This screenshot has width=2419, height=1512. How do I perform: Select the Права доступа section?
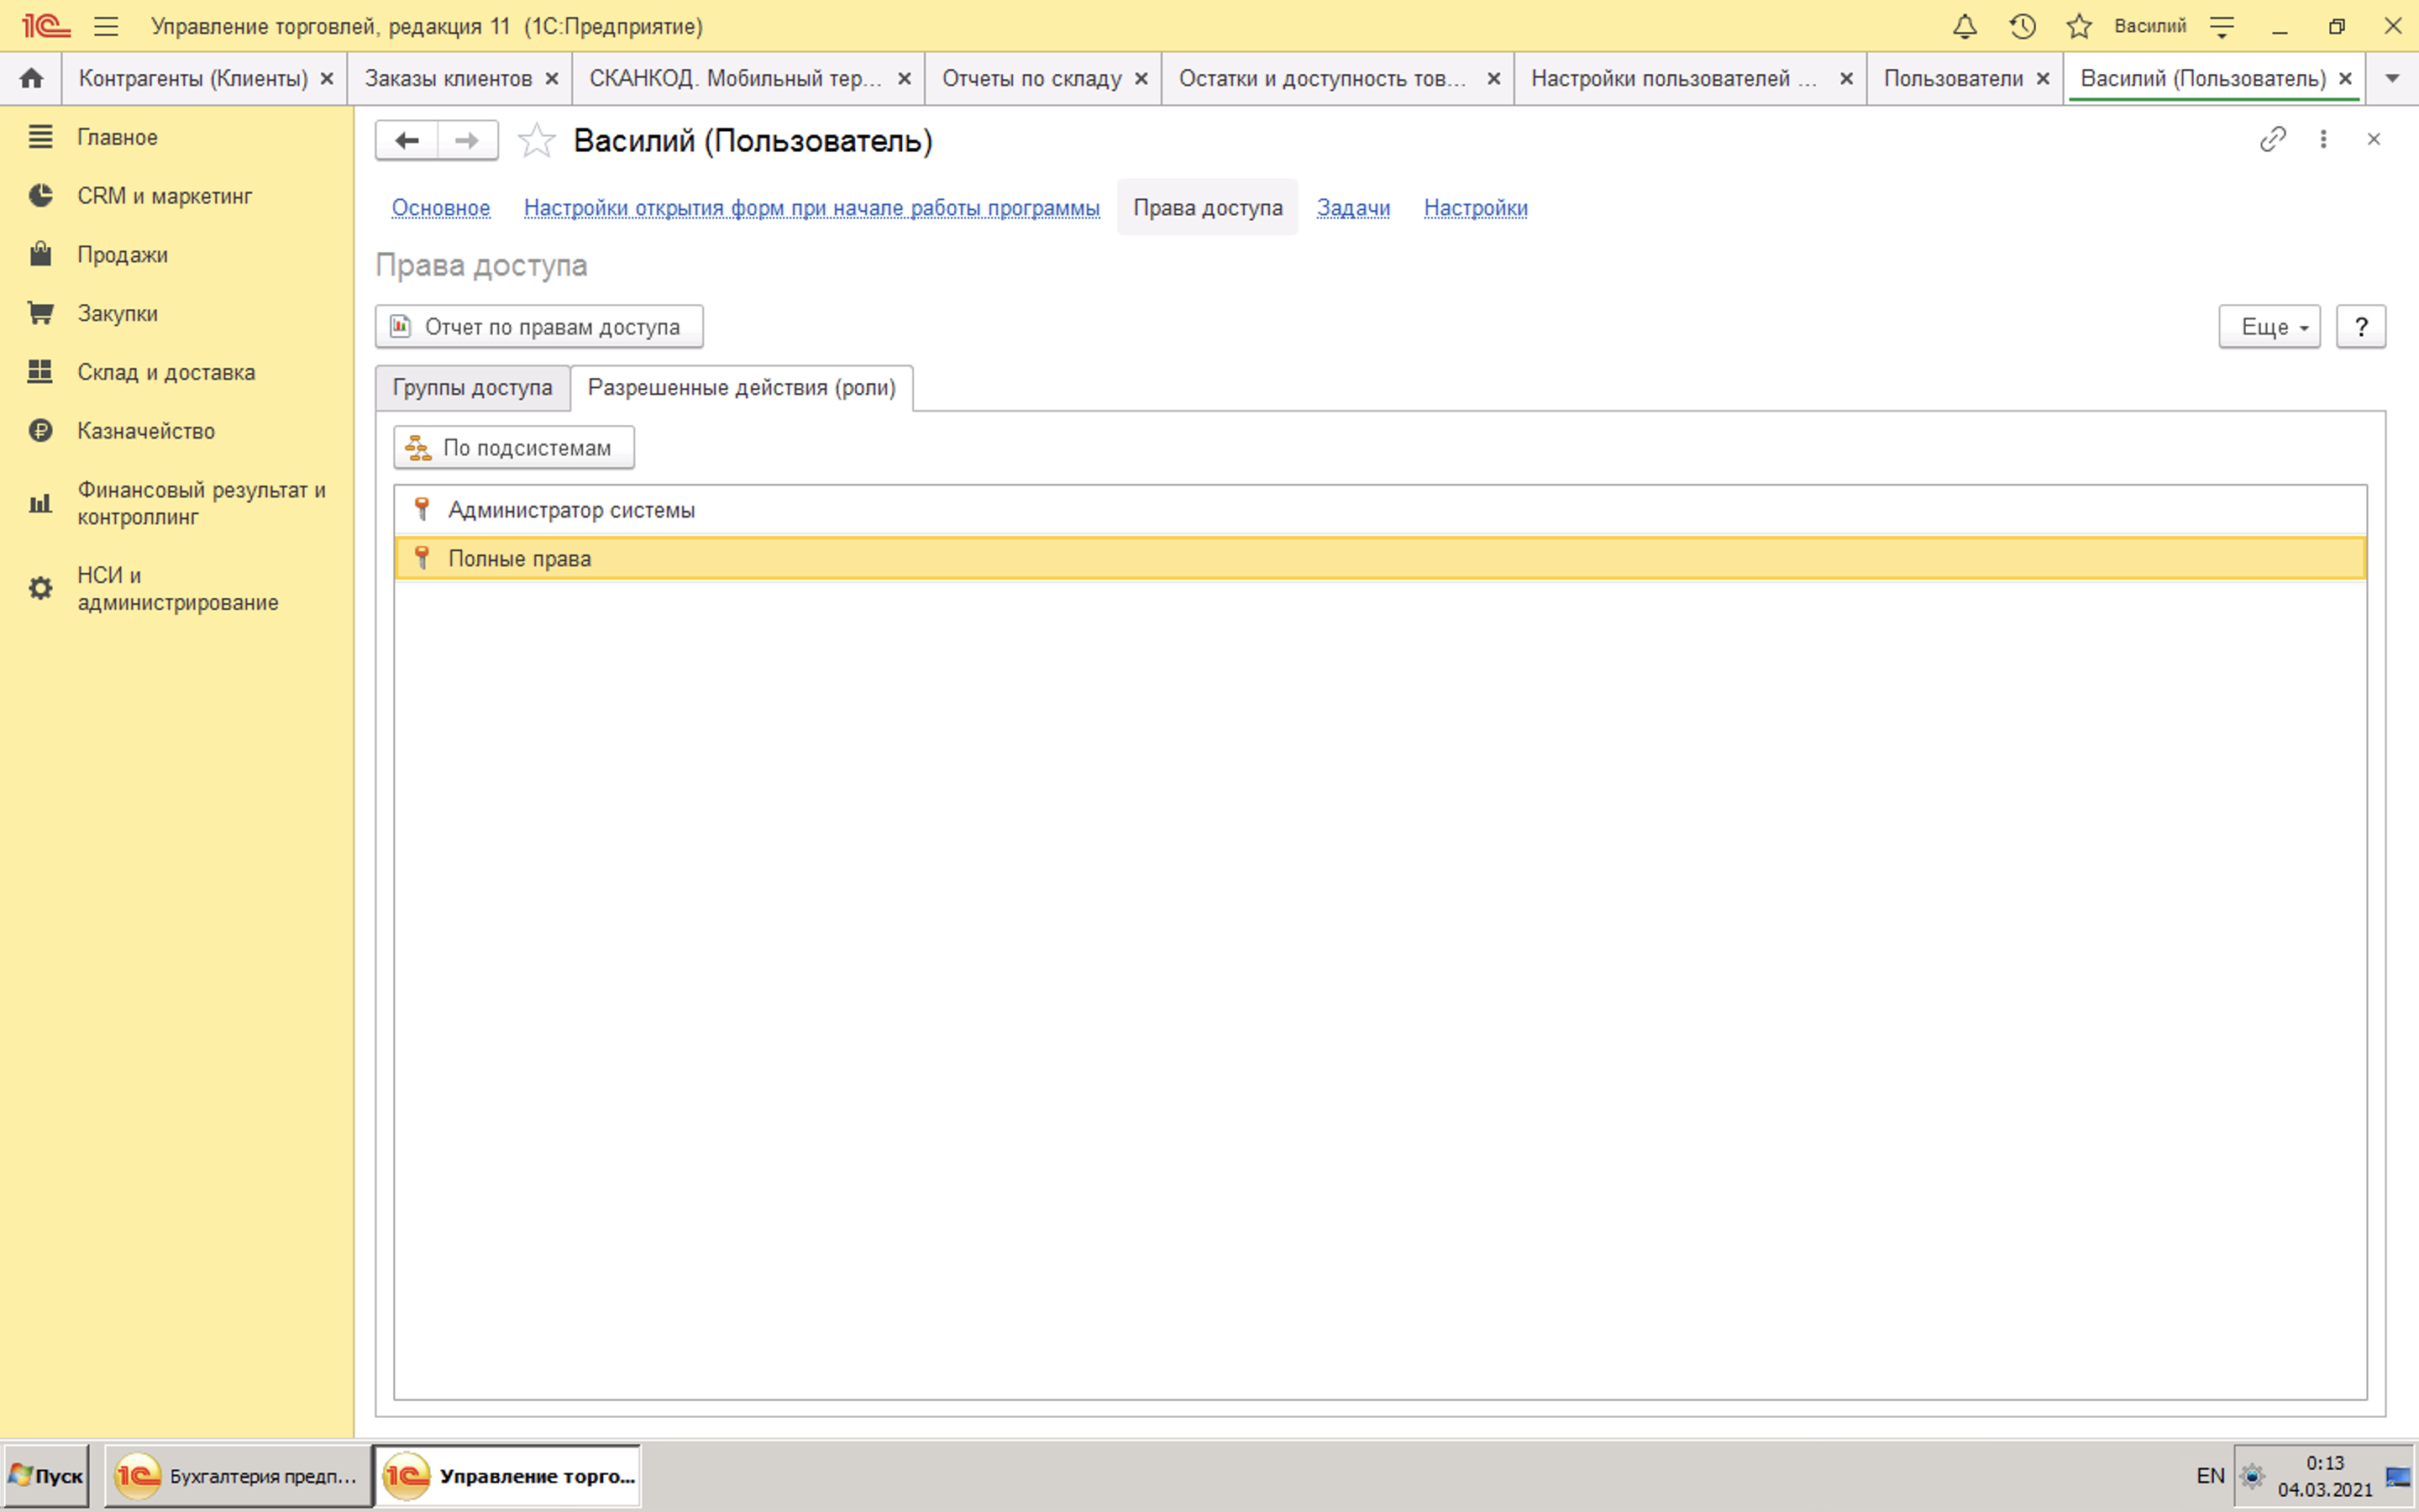1208,208
